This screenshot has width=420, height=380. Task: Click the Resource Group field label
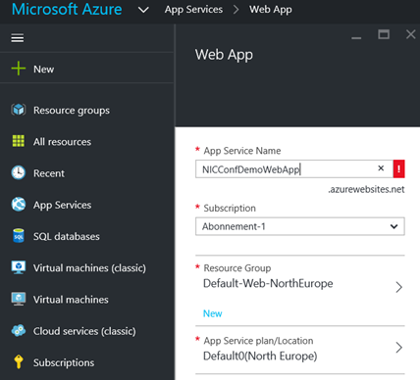click(x=237, y=268)
